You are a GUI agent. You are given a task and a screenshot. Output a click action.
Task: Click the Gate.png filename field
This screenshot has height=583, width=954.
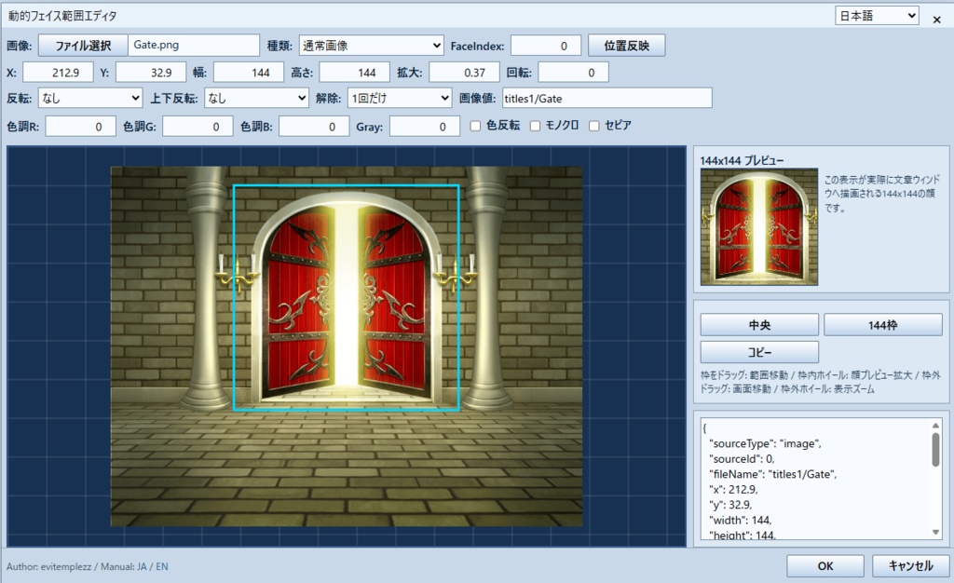[x=194, y=46]
